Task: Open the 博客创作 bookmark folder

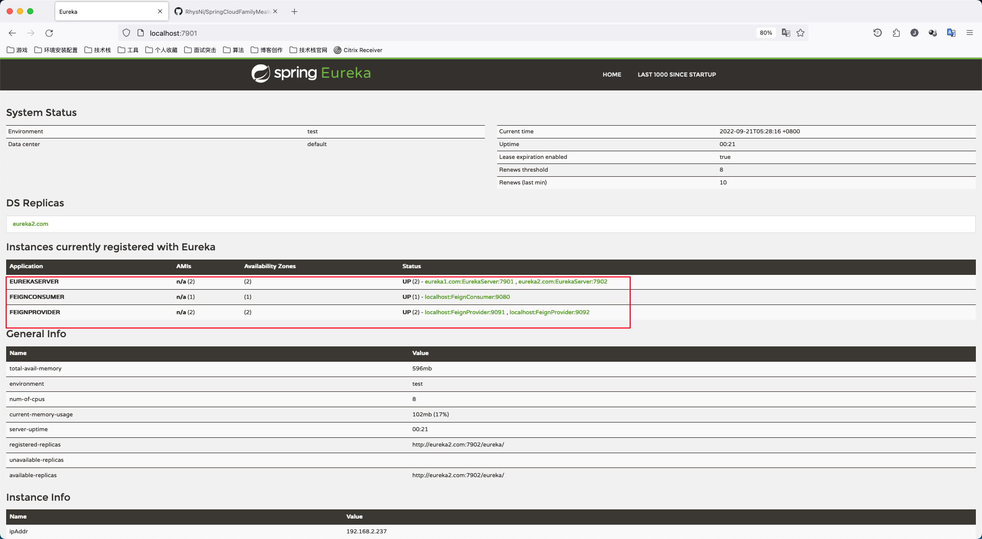Action: tap(266, 50)
